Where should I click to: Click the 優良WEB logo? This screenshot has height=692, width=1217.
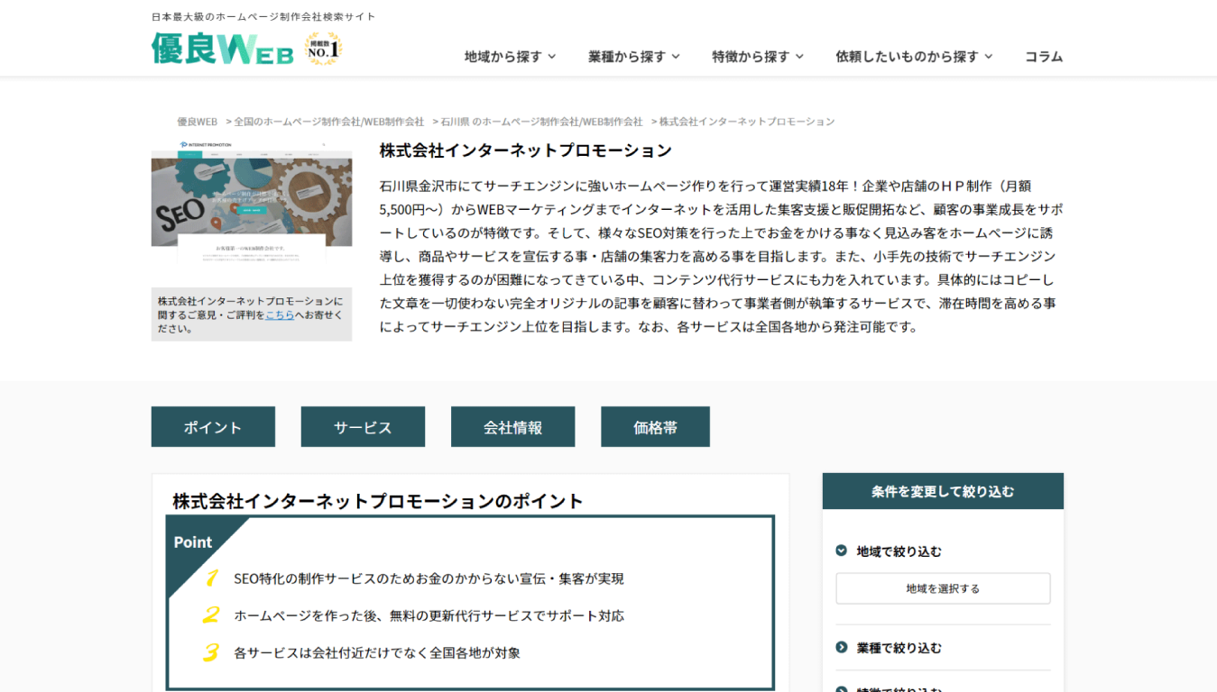[222, 49]
